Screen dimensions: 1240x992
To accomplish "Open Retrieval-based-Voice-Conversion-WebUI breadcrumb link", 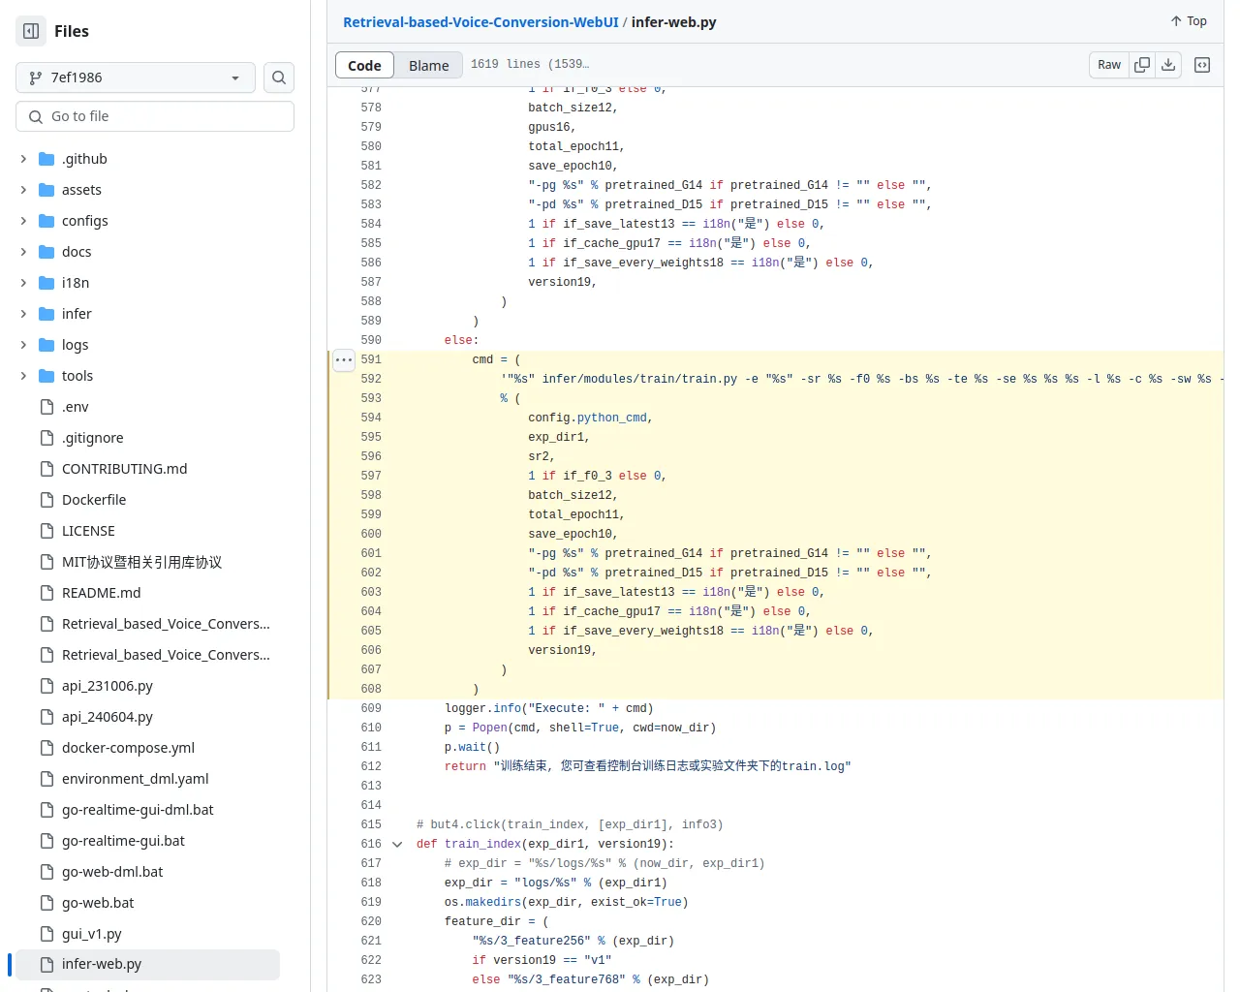I will tap(480, 22).
